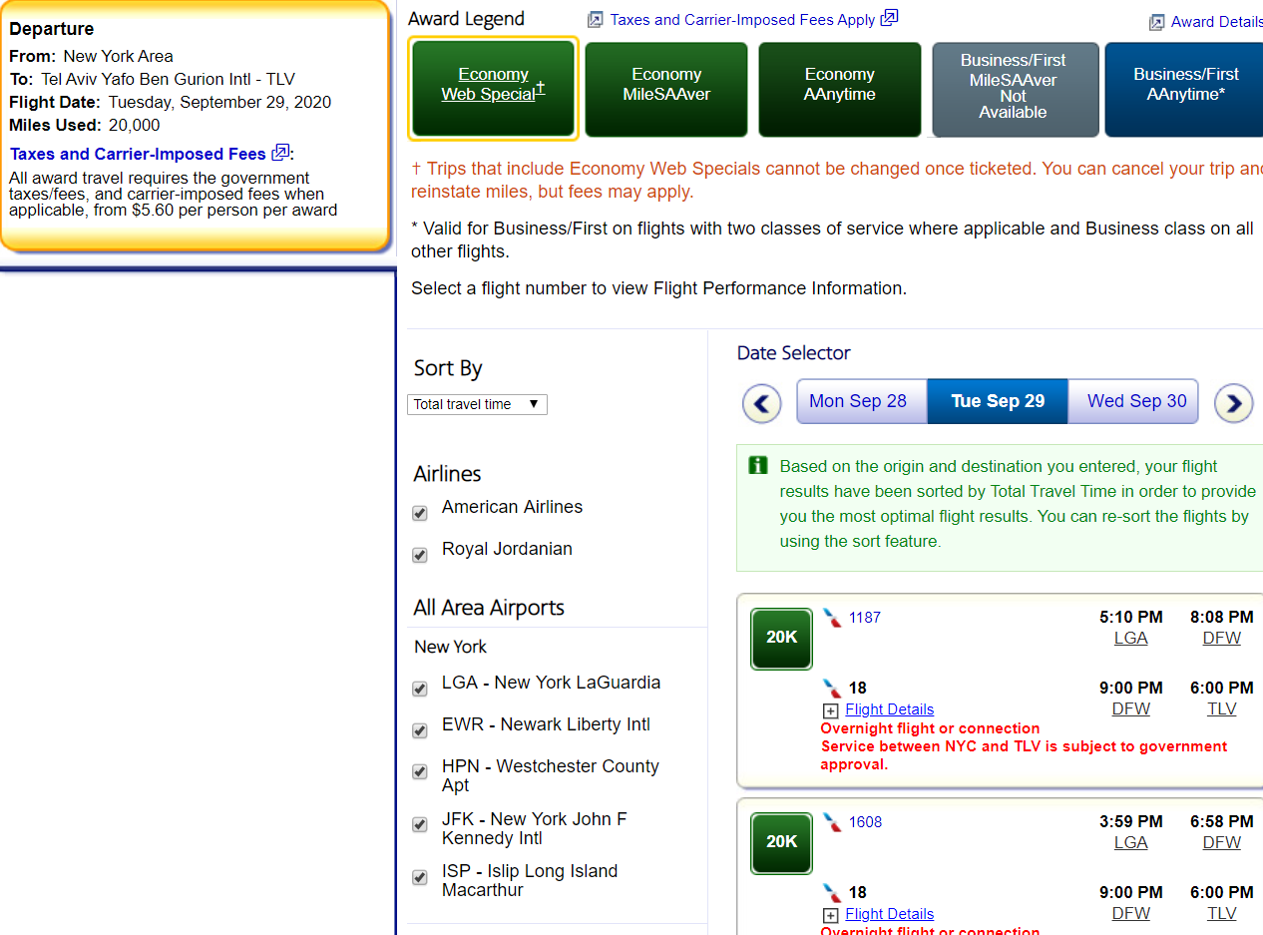Click the 'All Area Airports' heading
1263x935 pixels.
pyautogui.click(x=489, y=608)
